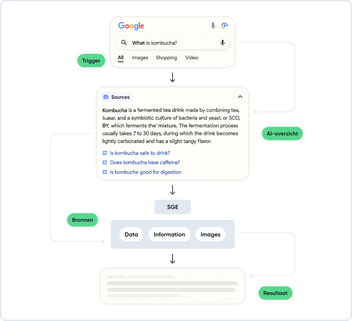Select the Images pill in sources box
Viewport: 352px width, 321px height.
tap(210, 234)
